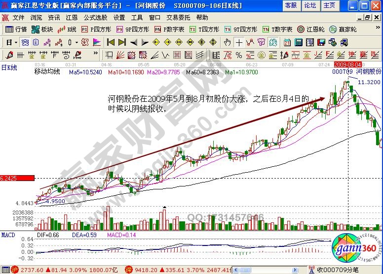Click the purple 节 icon

click(x=262, y=42)
